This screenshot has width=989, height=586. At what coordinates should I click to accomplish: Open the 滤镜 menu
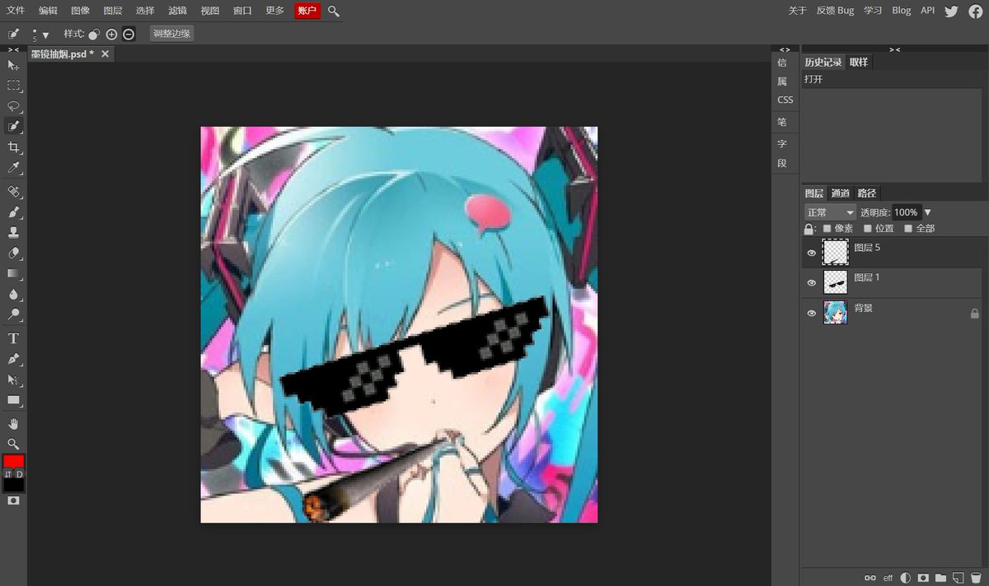tap(177, 11)
